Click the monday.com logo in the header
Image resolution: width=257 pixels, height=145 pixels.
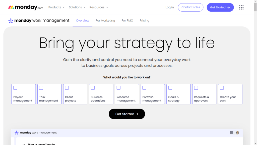click(25, 7)
